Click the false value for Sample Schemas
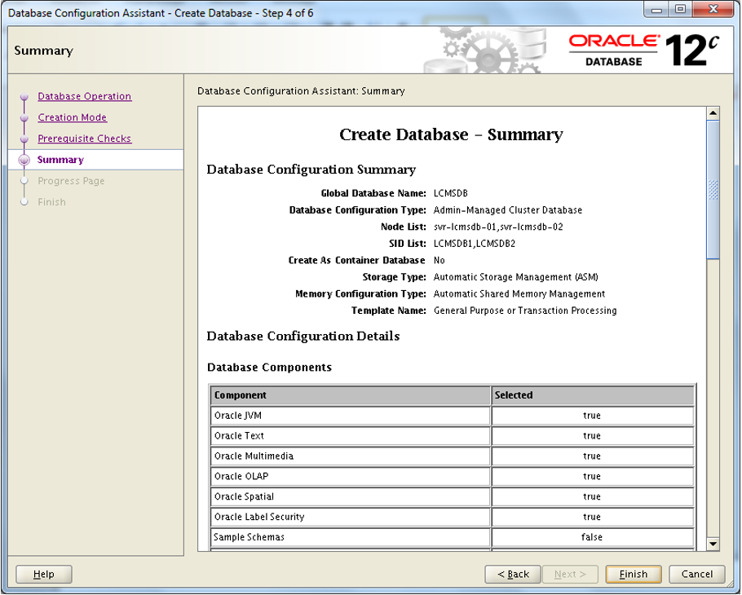This screenshot has width=742, height=595. [592, 537]
